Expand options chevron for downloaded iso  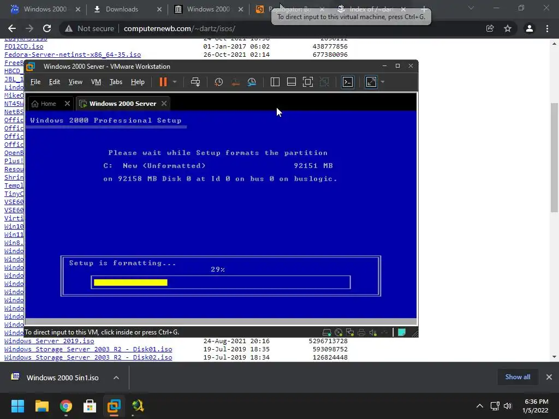116,378
